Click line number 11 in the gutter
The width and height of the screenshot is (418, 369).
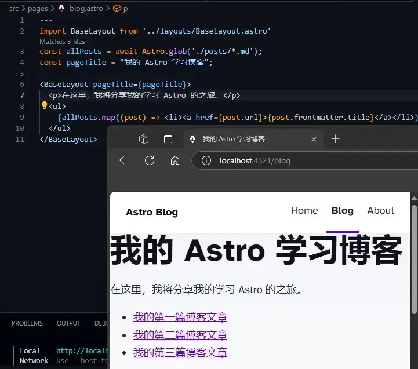pos(20,140)
